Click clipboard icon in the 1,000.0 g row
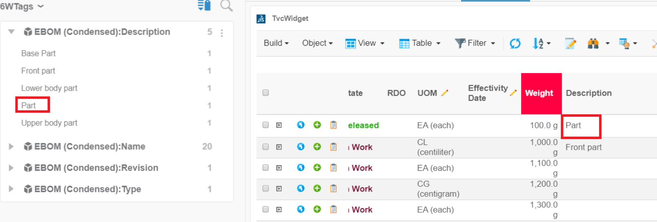Screen dimensions: 657x222 pos(334,147)
